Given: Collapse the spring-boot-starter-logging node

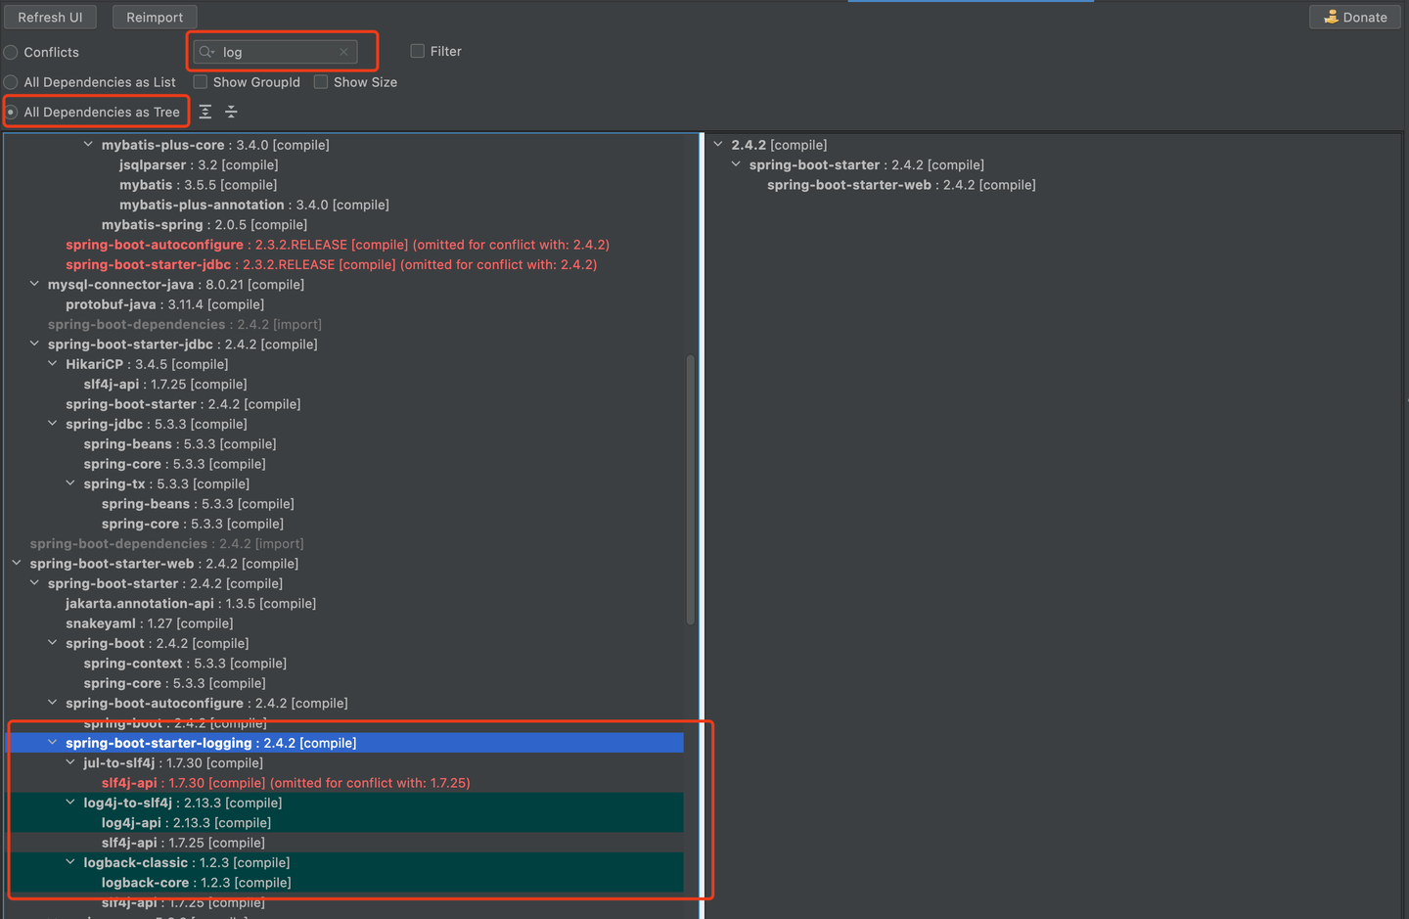Looking at the screenshot, I should (x=53, y=743).
